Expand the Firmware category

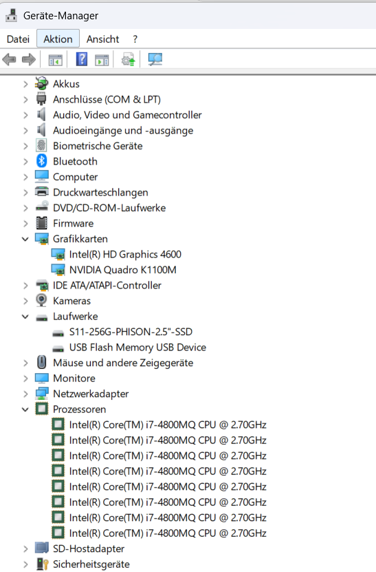tap(25, 224)
